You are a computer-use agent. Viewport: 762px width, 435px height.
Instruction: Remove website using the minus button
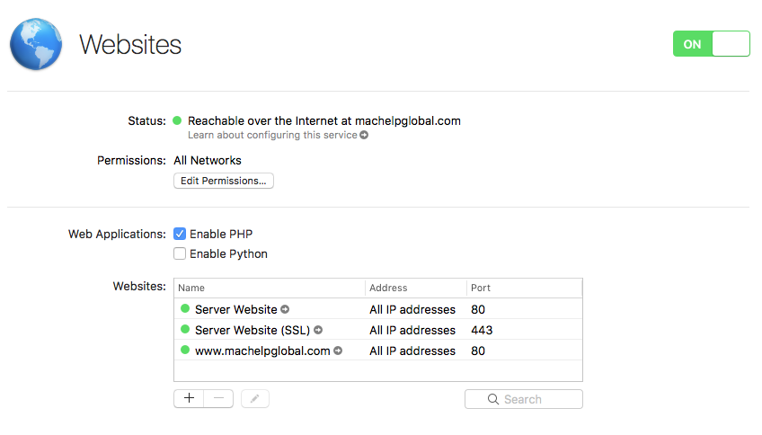pyautogui.click(x=219, y=399)
